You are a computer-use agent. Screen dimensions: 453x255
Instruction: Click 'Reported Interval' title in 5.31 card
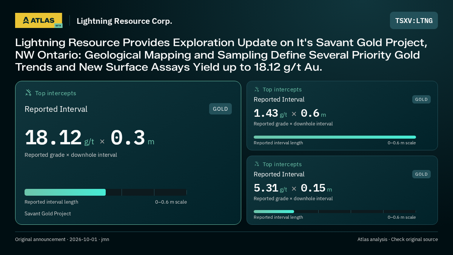click(279, 174)
